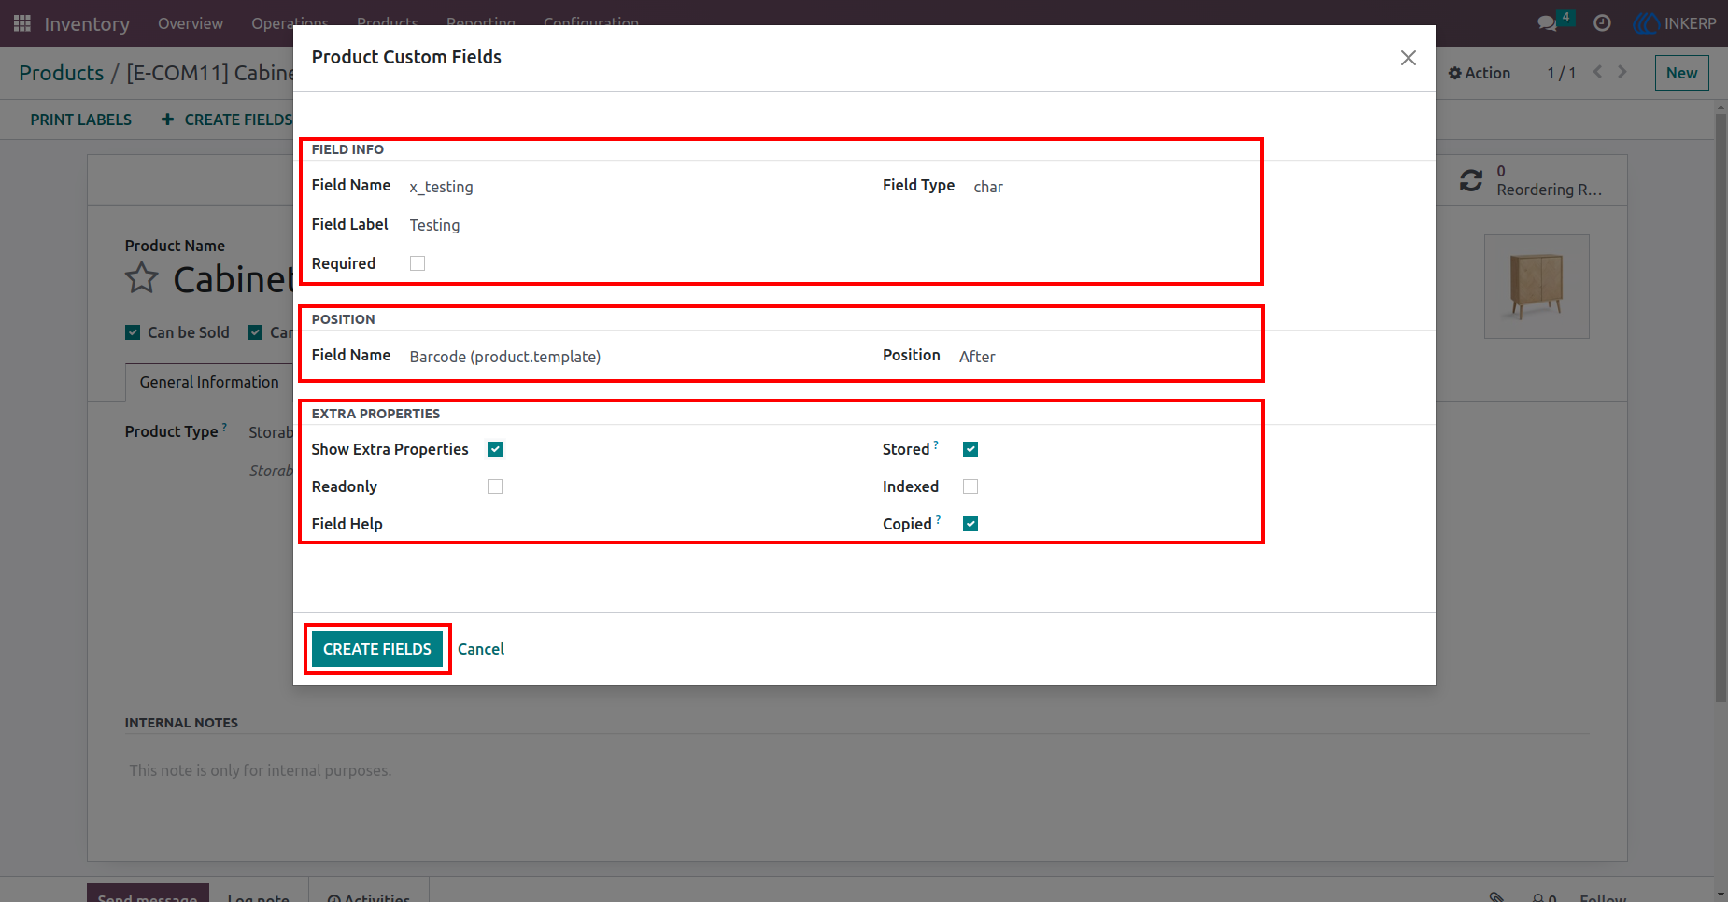Image resolution: width=1728 pixels, height=902 pixels.
Task: Open the Inventory app title
Action: tap(87, 23)
